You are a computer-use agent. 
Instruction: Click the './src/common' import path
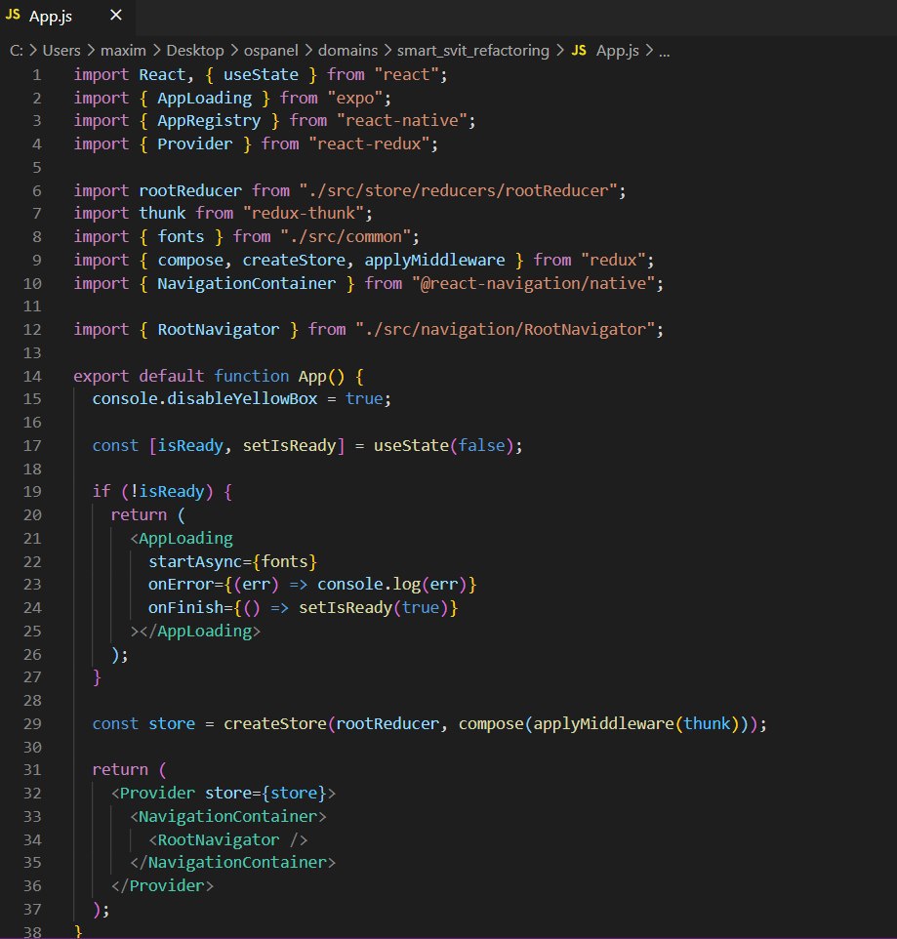346,236
